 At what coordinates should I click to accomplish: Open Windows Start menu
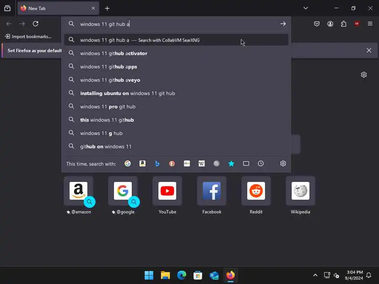pos(149,275)
